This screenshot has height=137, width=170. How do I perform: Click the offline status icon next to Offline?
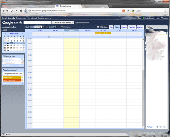[x=143, y=18]
